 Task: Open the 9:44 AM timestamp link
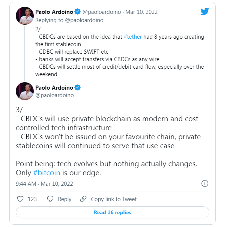(44, 184)
